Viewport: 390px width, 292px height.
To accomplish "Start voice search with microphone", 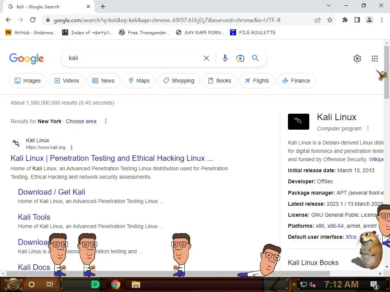I will pos(225,58).
